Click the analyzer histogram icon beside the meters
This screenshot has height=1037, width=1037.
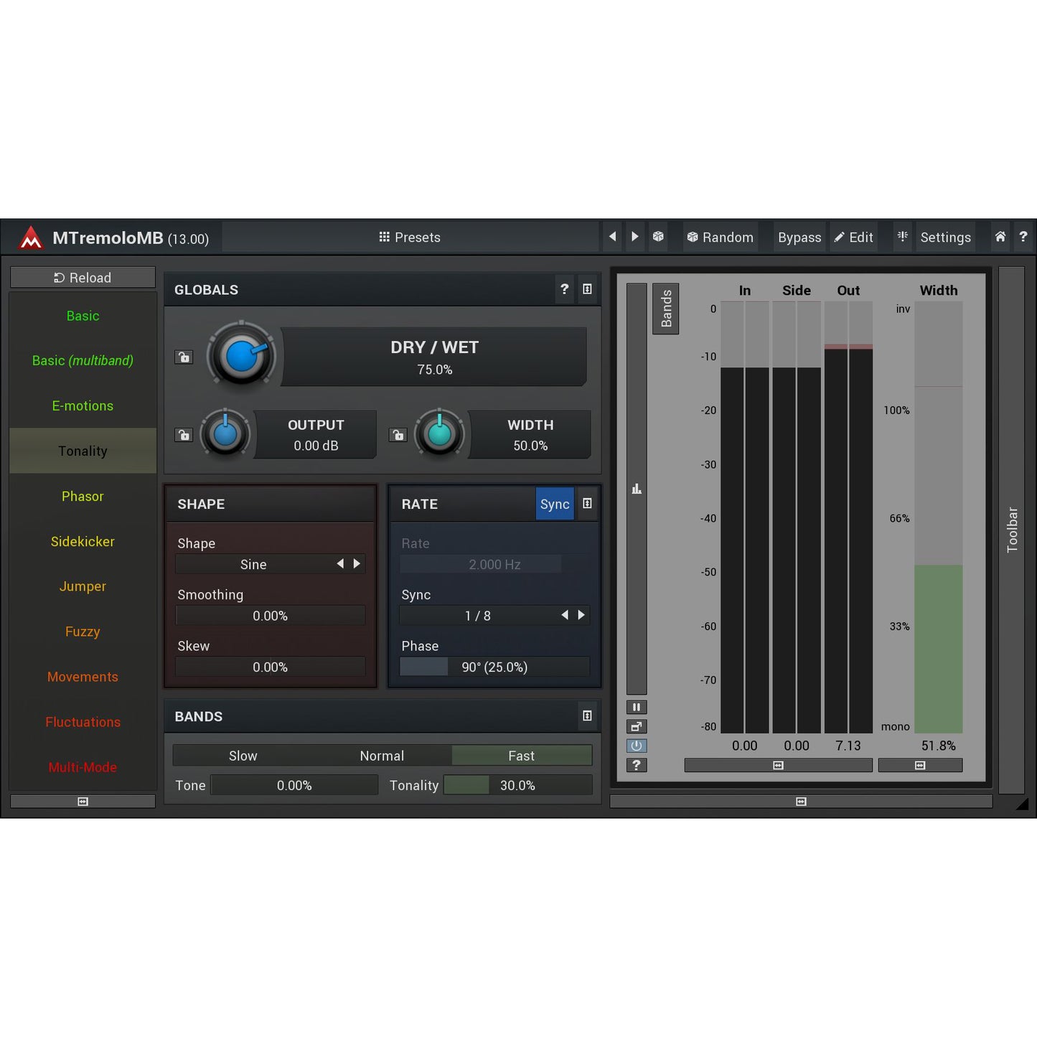[x=636, y=488]
